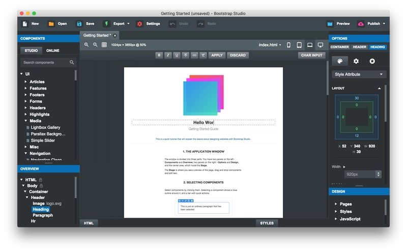The height and width of the screenshot is (252, 407).
Task: Click the DISCARD button
Action: (x=238, y=55)
